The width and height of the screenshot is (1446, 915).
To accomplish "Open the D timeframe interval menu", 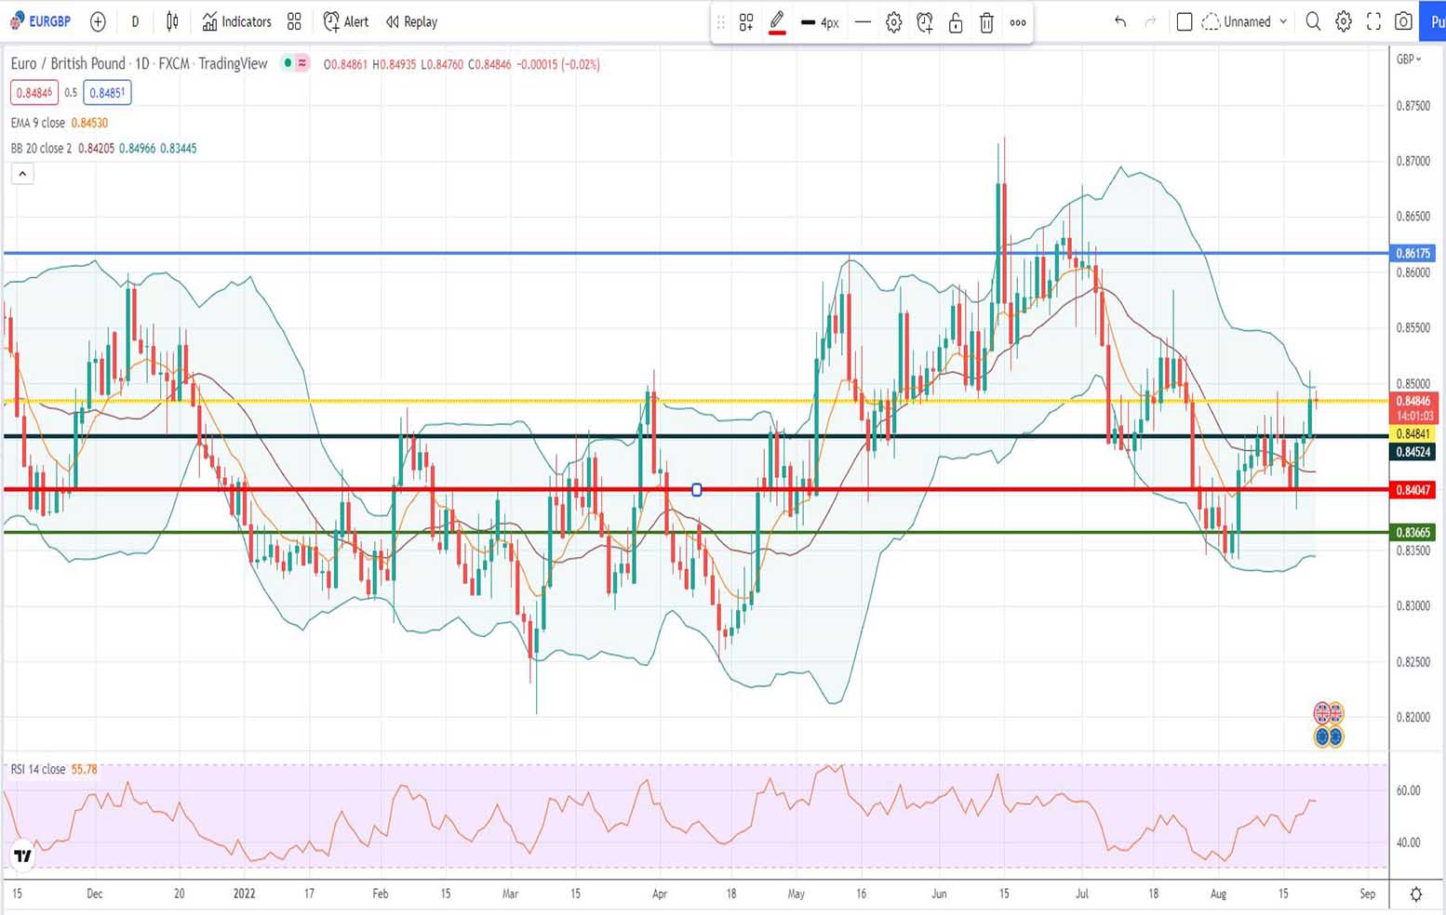I will (x=135, y=21).
